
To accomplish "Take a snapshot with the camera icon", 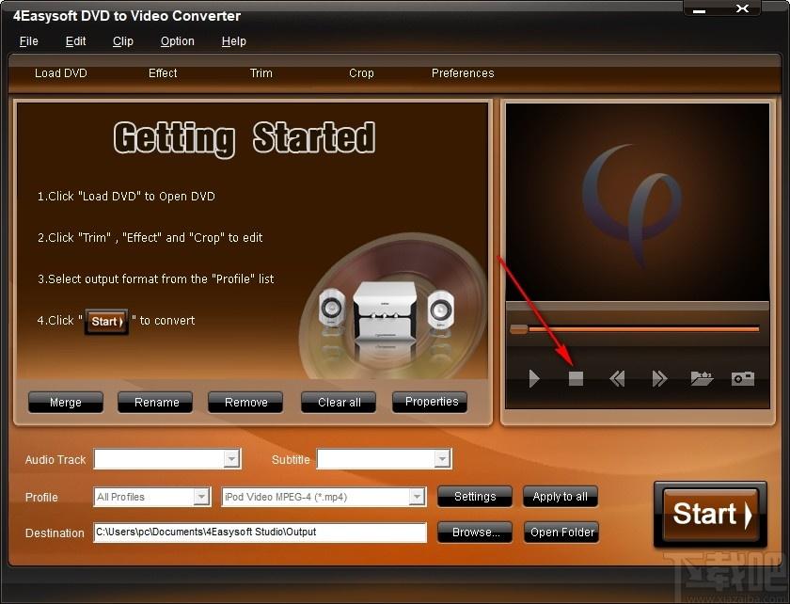I will click(x=743, y=378).
